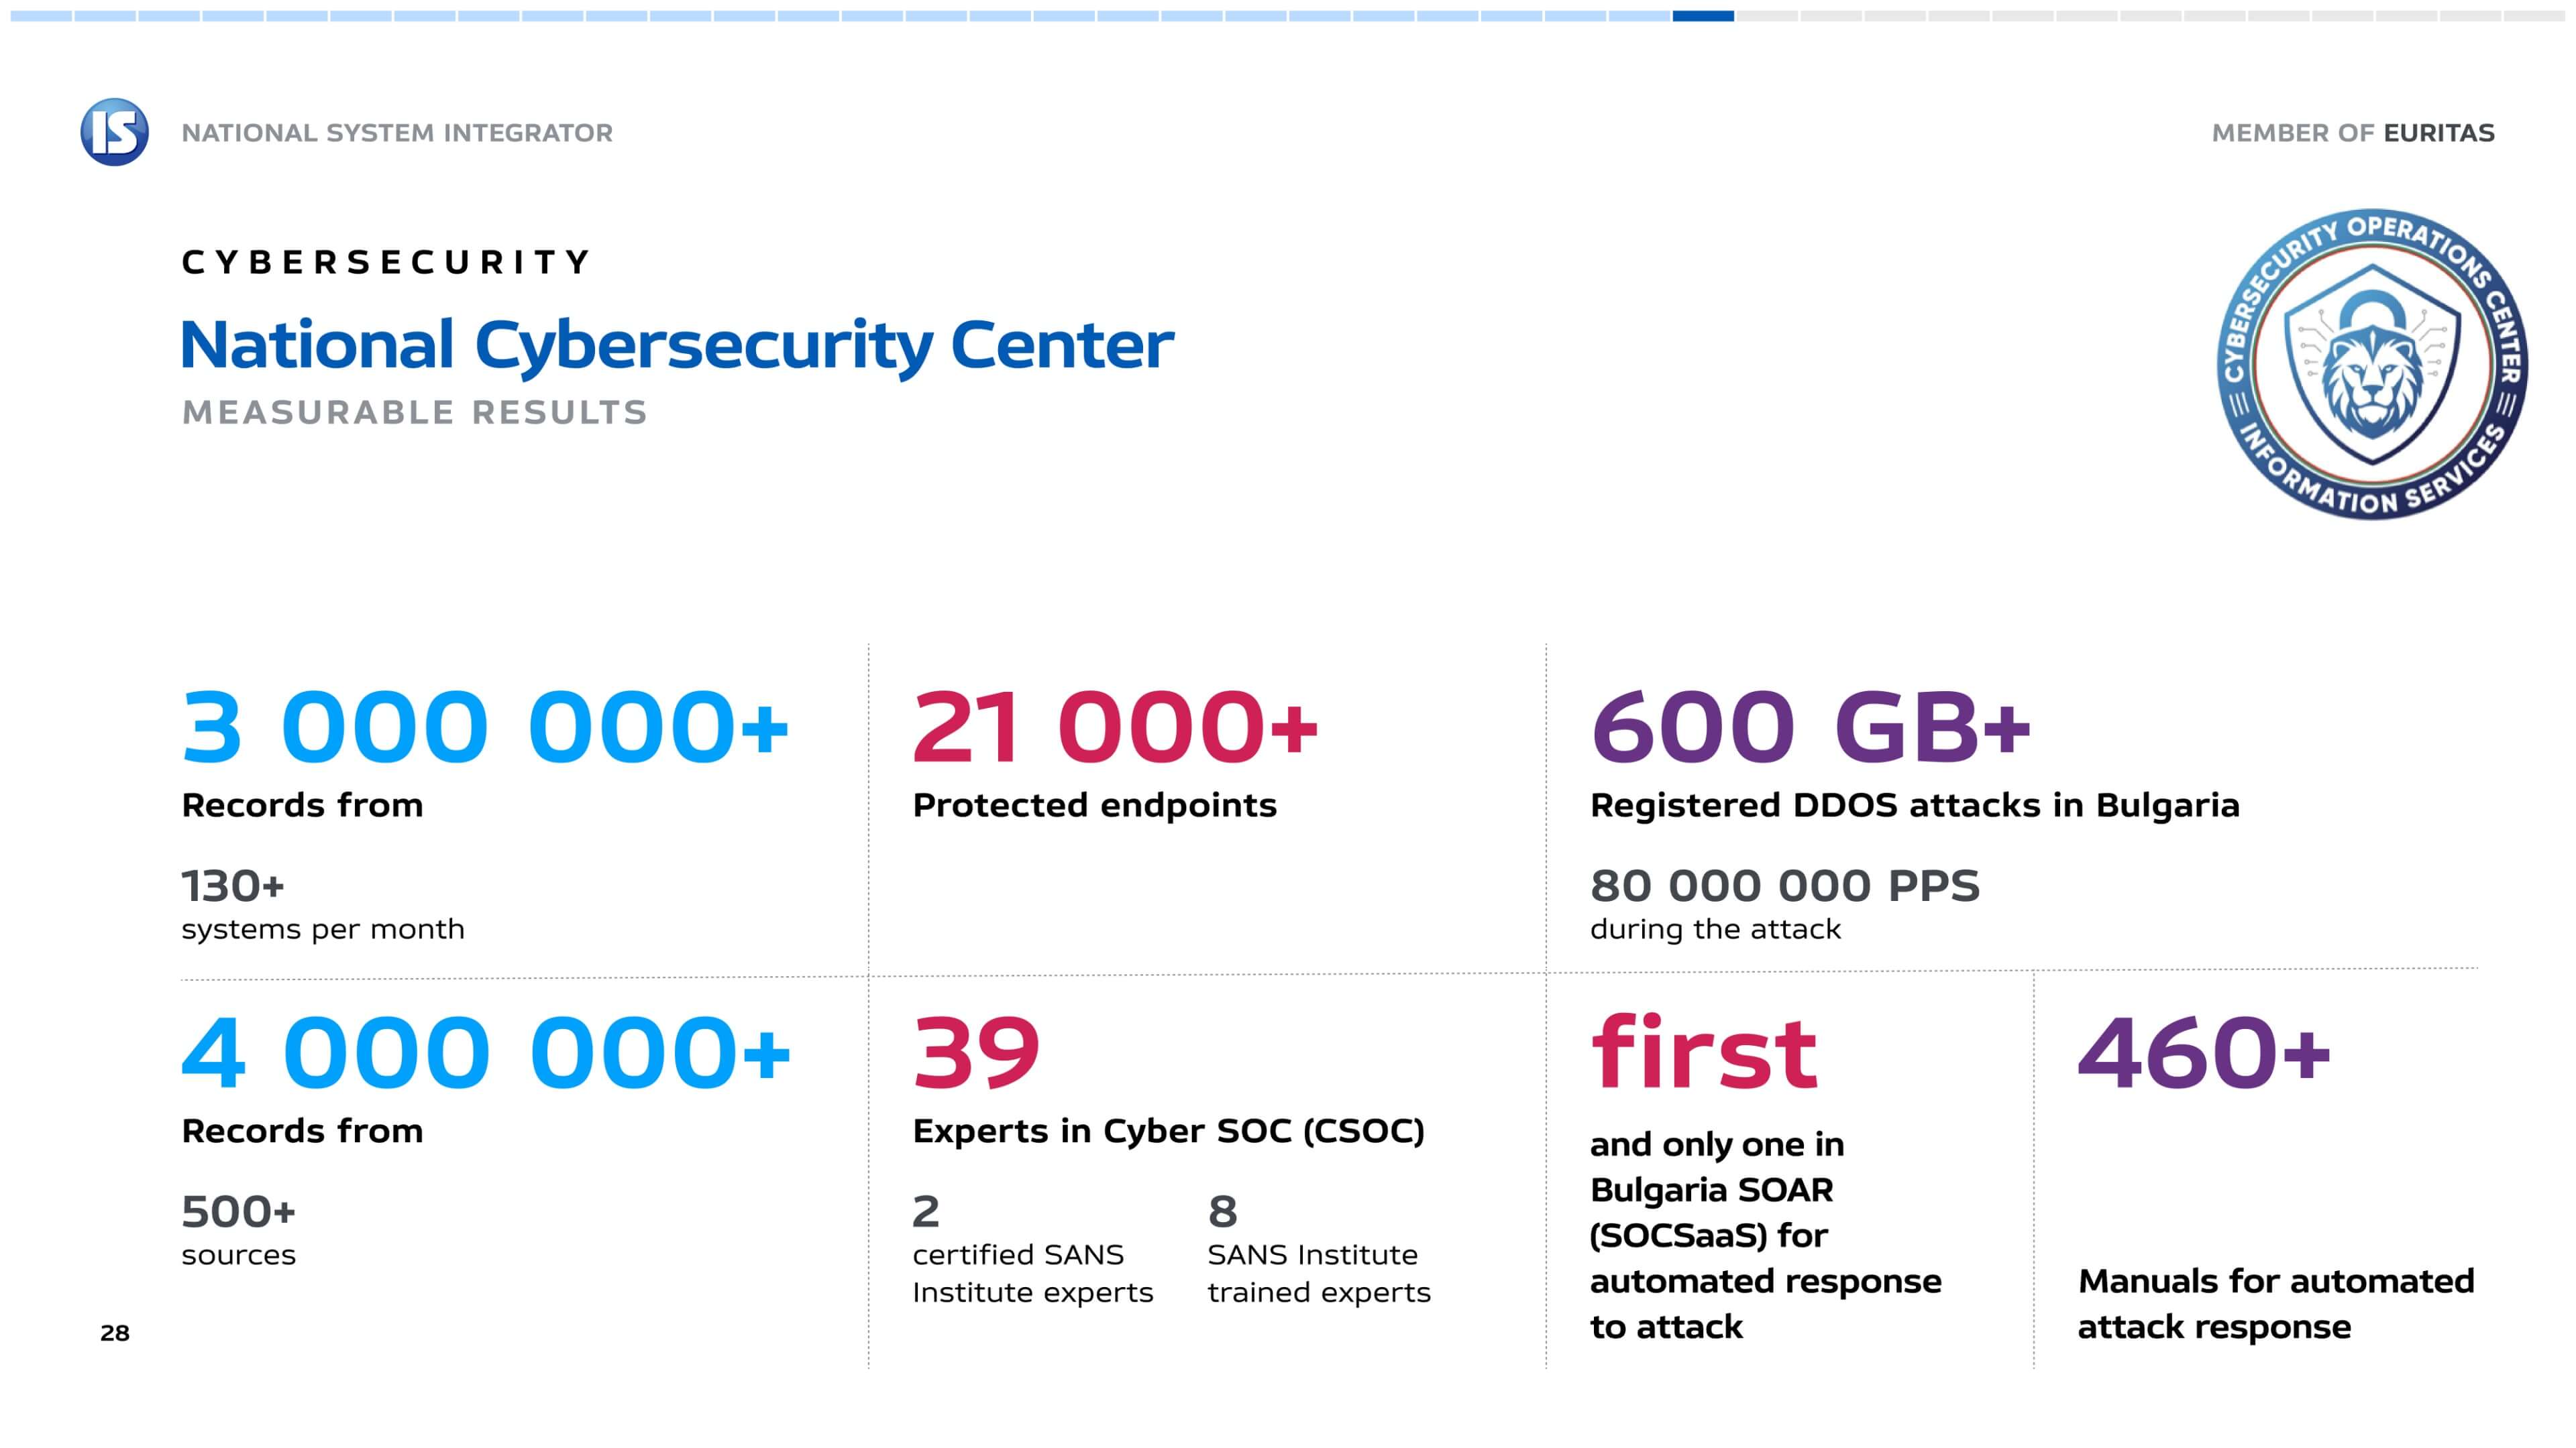The height and width of the screenshot is (1448, 2576).
Task: Select the 39 experts in CSOC number
Action: pos(976,1052)
